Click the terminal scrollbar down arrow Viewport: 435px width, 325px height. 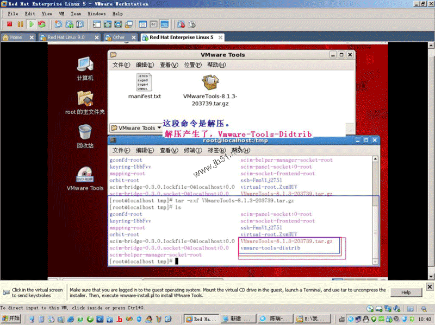point(375,262)
